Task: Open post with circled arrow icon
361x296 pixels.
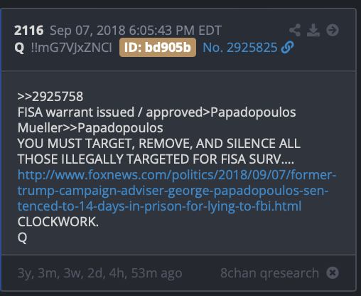Action: [333, 30]
